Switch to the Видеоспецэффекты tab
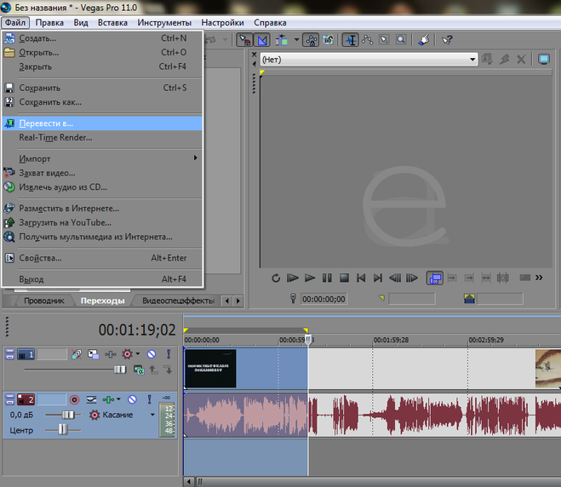This screenshot has height=487, width=561. [178, 301]
